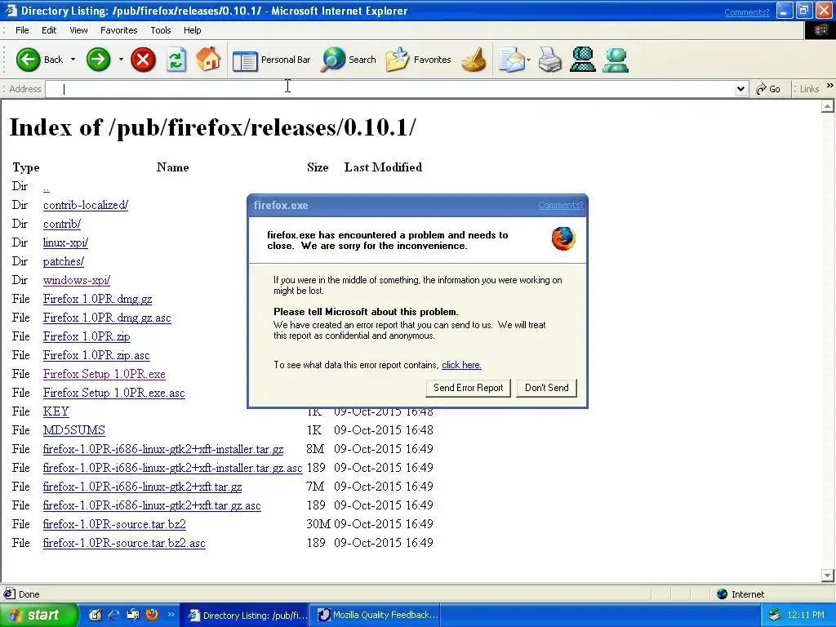Open the Mail button dropdown arrow
This screenshot has width=836, height=627.
tap(528, 59)
